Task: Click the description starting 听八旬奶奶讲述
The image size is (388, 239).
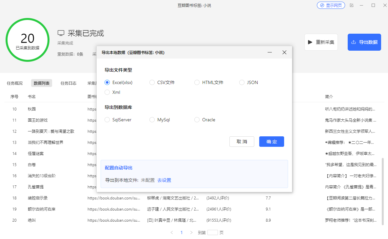Action: coord(350,109)
